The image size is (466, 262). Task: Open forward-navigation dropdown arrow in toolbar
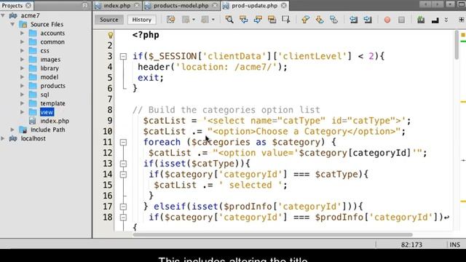213,20
